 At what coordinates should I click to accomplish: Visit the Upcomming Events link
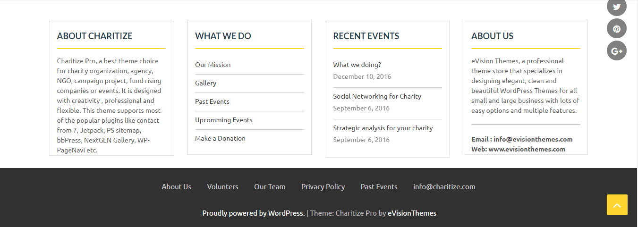tap(224, 120)
